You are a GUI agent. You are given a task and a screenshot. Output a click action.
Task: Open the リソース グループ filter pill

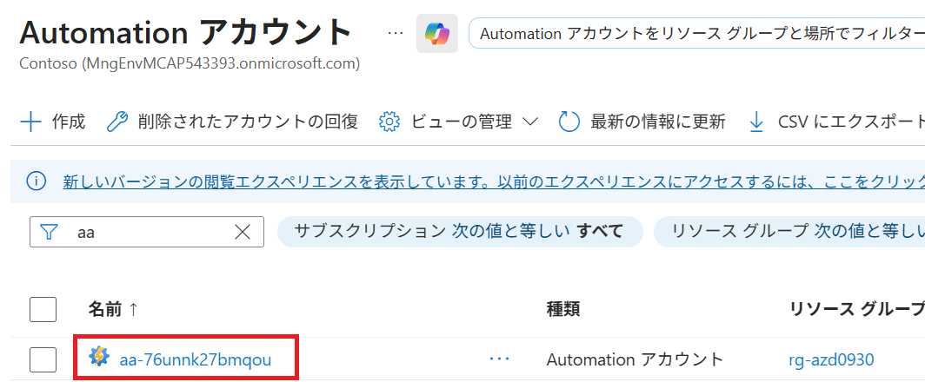point(789,231)
